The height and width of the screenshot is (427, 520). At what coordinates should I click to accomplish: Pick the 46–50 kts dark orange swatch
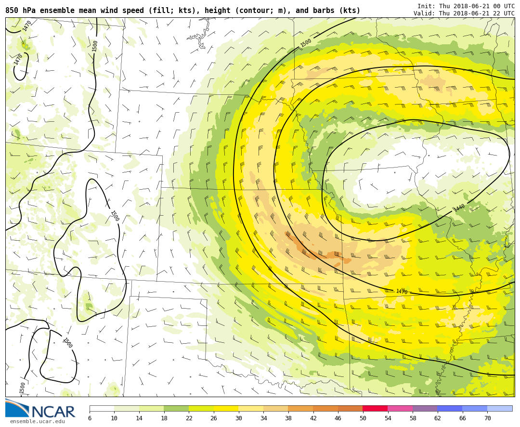click(x=351, y=408)
